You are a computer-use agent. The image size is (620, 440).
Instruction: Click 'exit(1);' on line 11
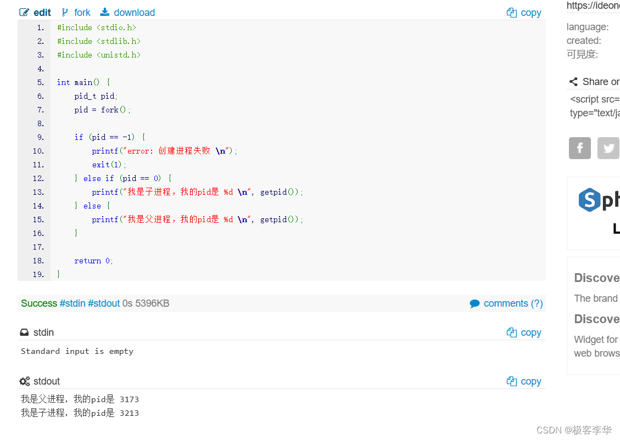109,165
